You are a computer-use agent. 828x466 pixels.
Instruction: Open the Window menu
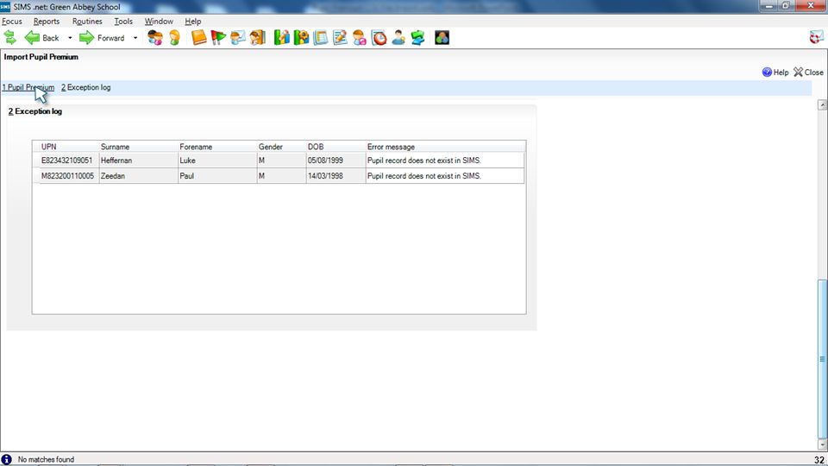[159, 21]
